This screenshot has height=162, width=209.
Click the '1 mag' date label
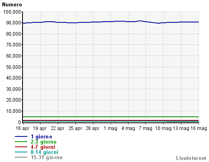click(x=111, y=128)
